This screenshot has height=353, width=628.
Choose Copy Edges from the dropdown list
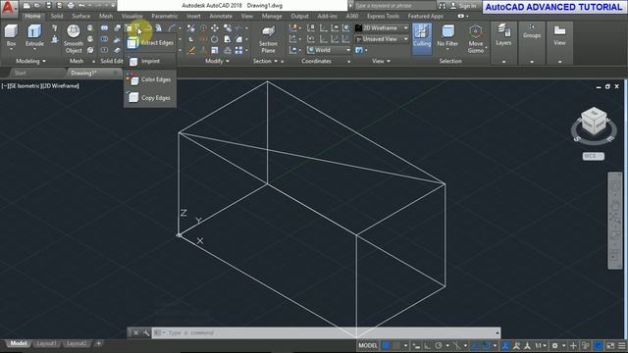point(150,98)
